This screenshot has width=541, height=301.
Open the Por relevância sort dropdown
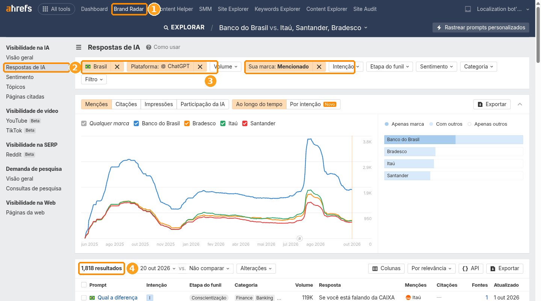(x=431, y=268)
